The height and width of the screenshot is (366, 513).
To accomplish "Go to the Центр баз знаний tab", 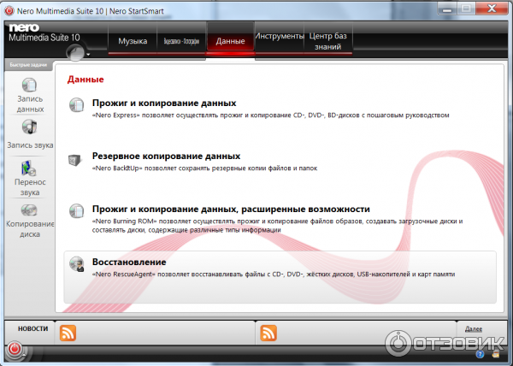I will (x=328, y=41).
